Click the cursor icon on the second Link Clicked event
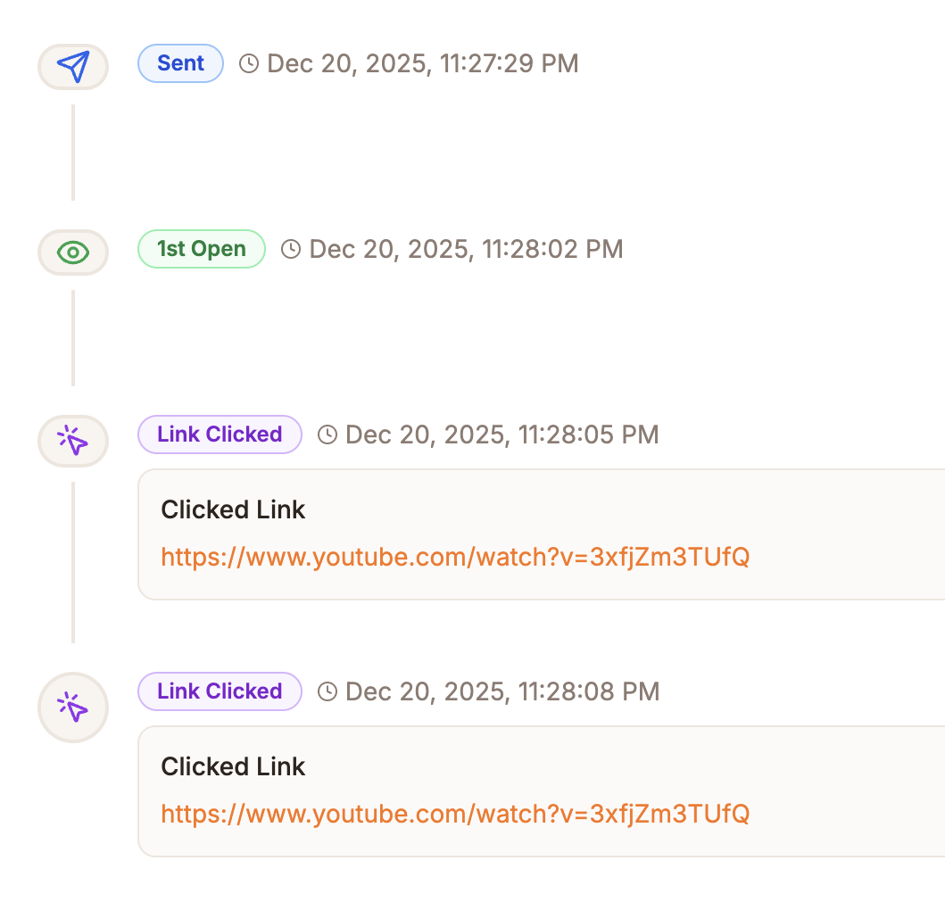This screenshot has width=945, height=902. tap(72, 707)
